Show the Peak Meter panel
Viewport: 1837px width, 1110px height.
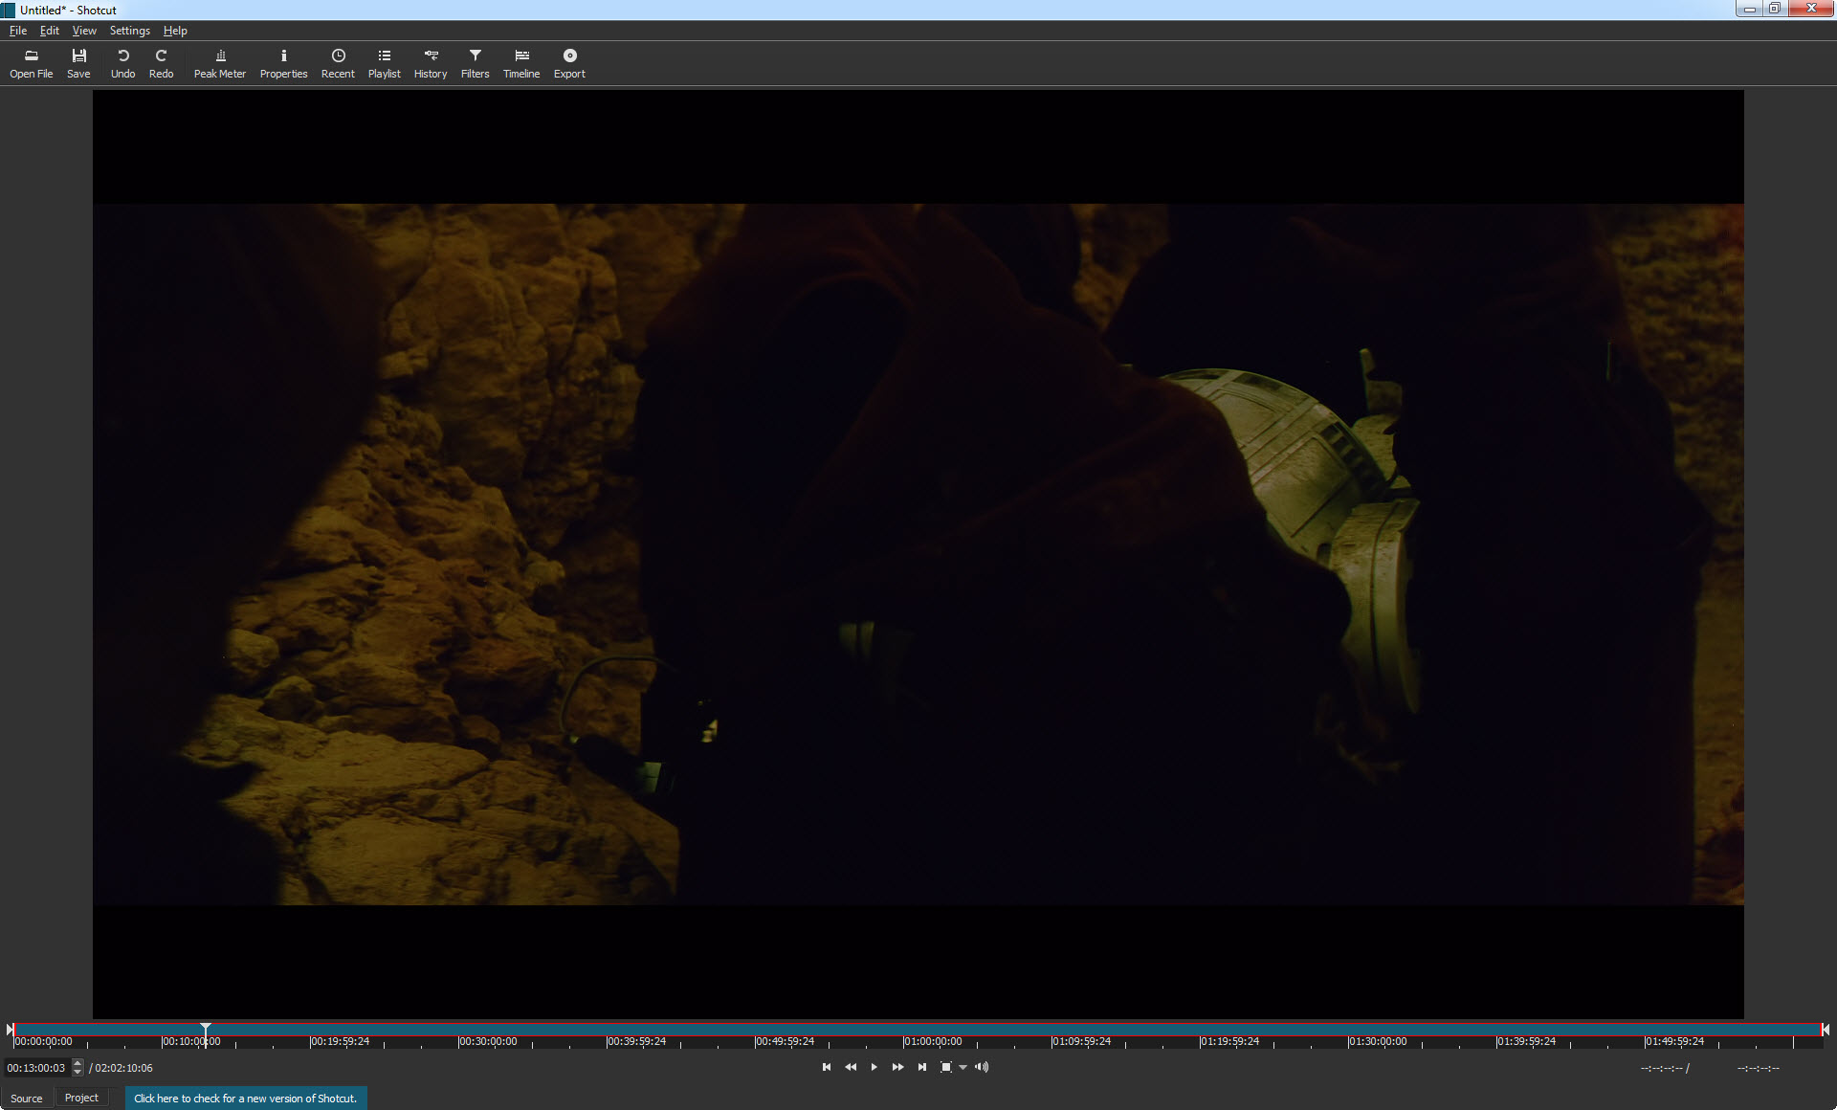[220, 63]
